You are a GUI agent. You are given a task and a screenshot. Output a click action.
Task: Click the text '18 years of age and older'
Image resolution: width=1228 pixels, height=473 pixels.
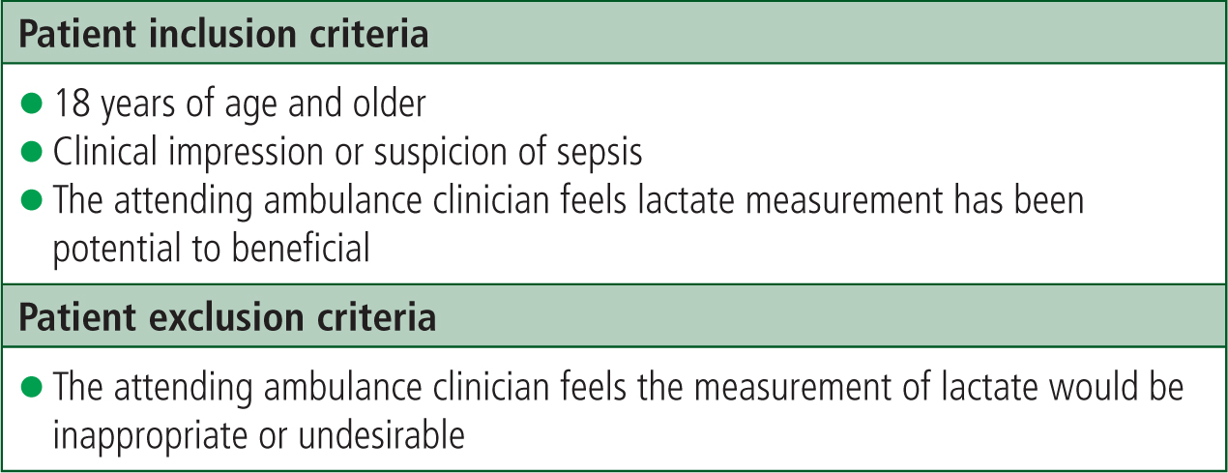tap(240, 103)
